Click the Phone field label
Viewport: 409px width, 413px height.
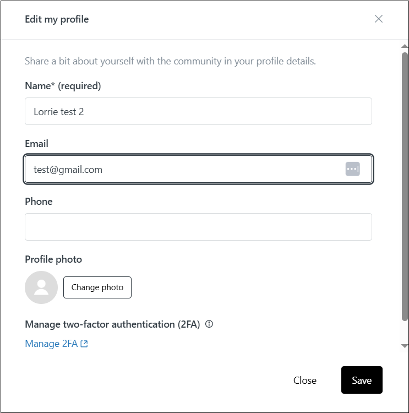(39, 202)
